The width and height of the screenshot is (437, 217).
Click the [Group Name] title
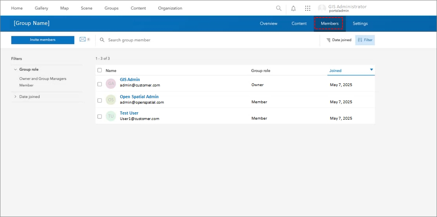32,23
